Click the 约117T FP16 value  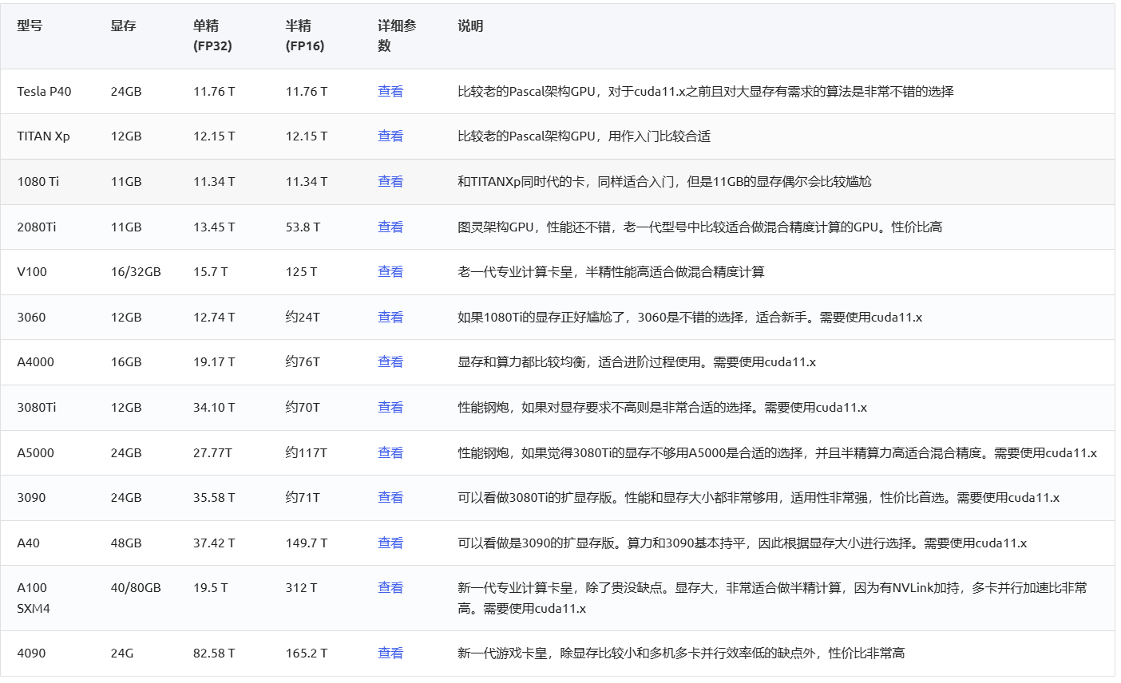point(307,453)
